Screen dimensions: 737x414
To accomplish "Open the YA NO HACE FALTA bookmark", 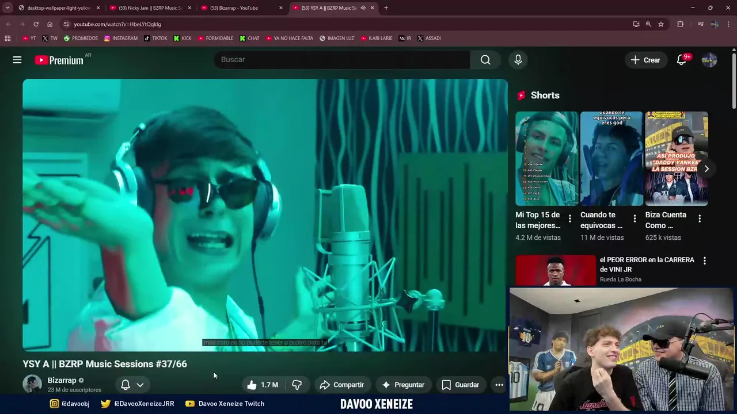I will pos(290,39).
